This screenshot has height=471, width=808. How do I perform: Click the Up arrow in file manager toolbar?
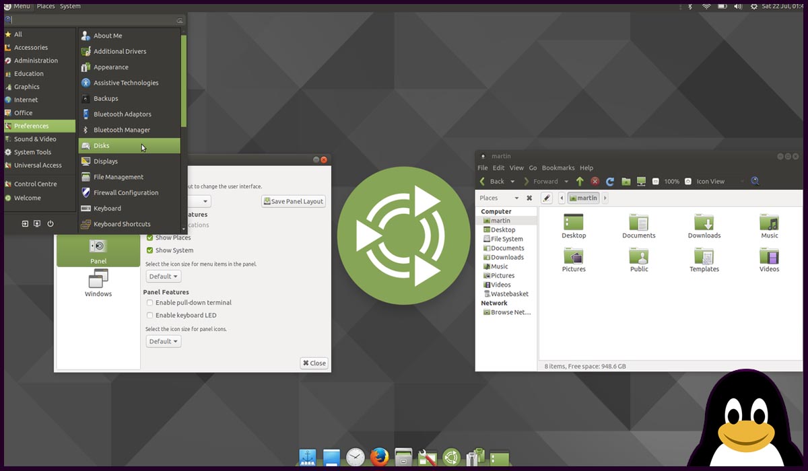click(580, 182)
